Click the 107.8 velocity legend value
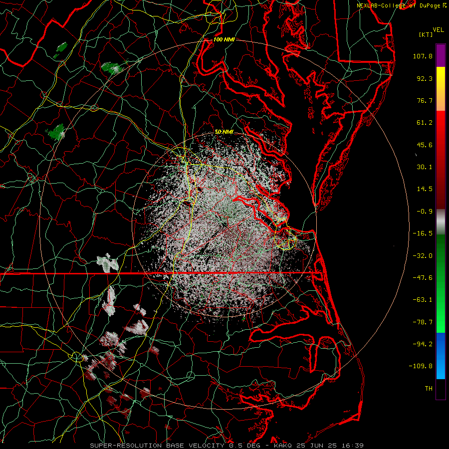 point(423,56)
